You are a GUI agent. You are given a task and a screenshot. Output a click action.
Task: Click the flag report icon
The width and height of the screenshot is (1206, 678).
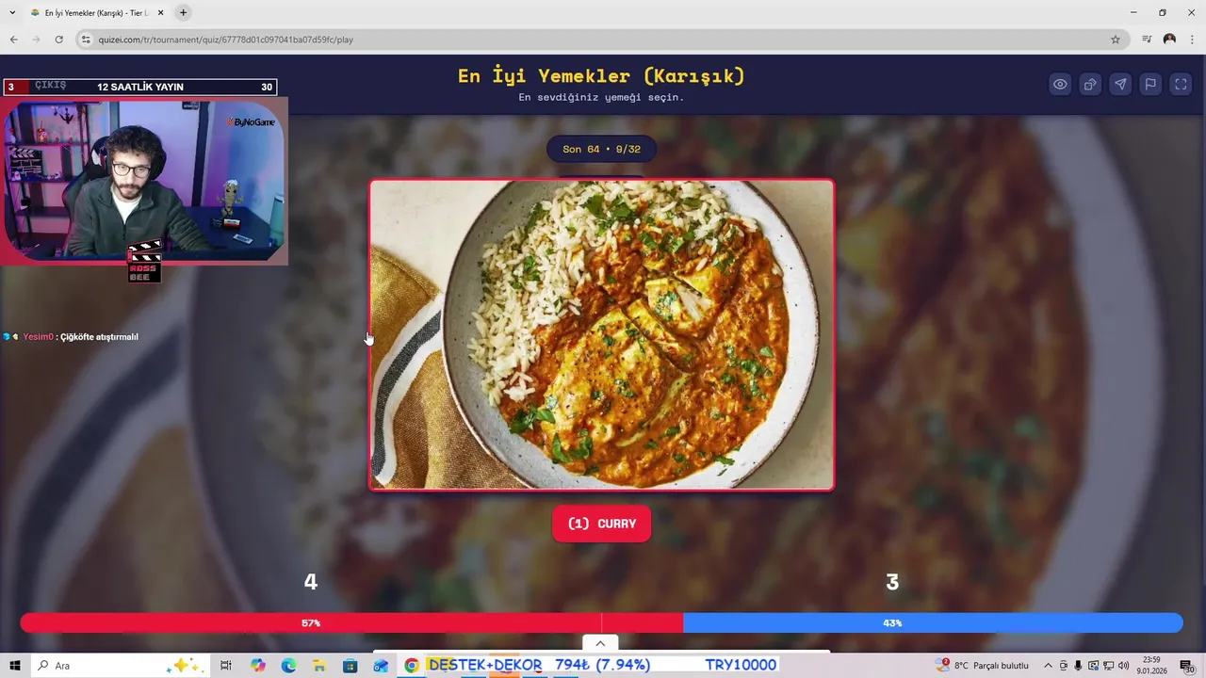pyautogui.click(x=1150, y=84)
